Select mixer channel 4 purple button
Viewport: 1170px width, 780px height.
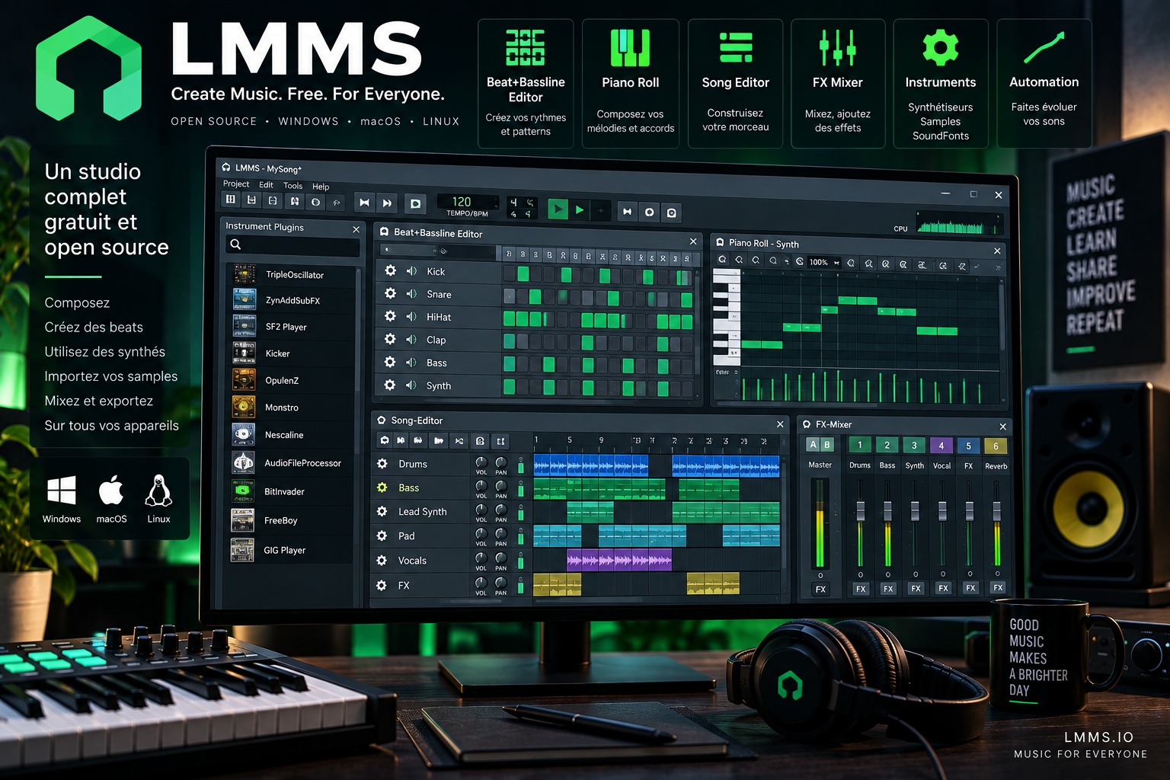click(941, 446)
